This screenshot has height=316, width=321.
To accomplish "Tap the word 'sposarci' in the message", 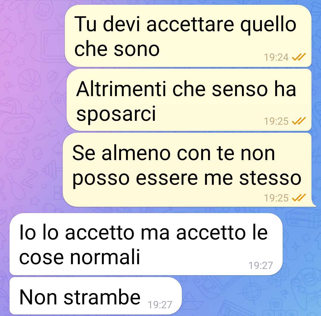I will [116, 114].
